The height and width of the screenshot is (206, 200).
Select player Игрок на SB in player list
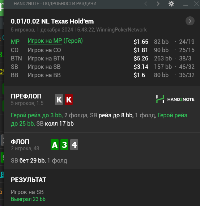click(44, 67)
